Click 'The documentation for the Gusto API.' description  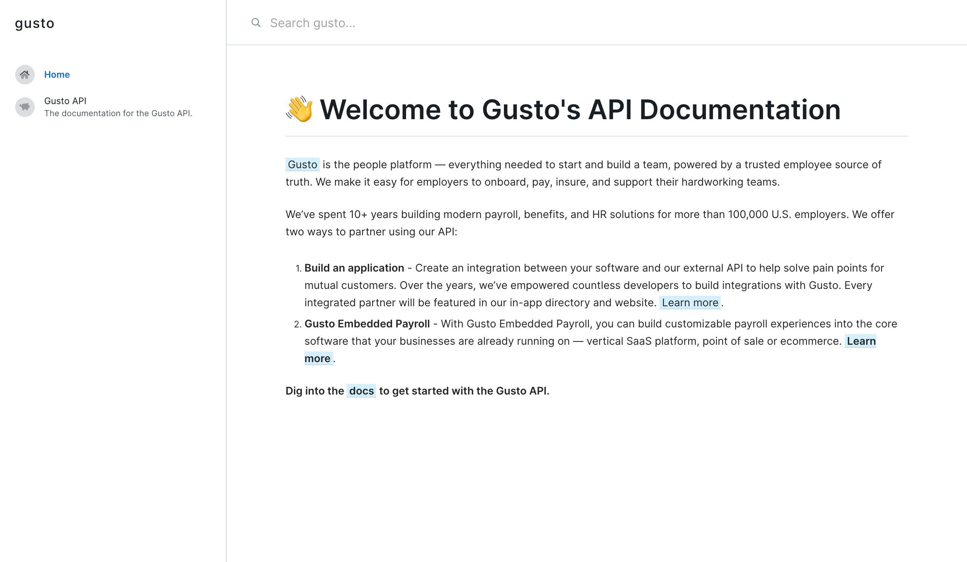[x=118, y=114]
